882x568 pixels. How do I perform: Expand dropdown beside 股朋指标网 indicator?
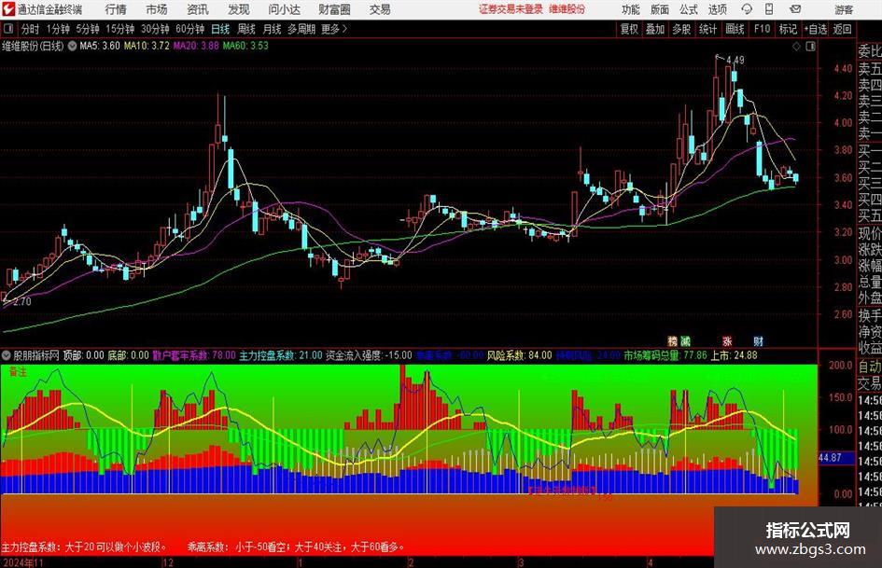7,355
